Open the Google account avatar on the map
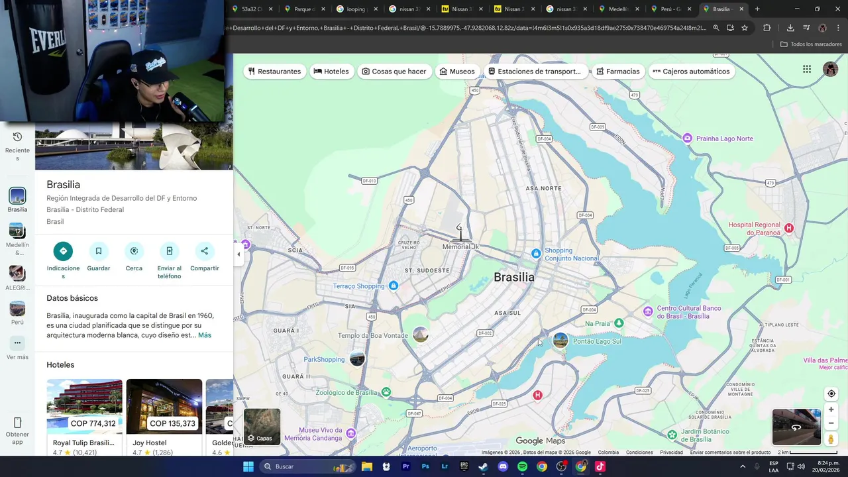 point(830,69)
